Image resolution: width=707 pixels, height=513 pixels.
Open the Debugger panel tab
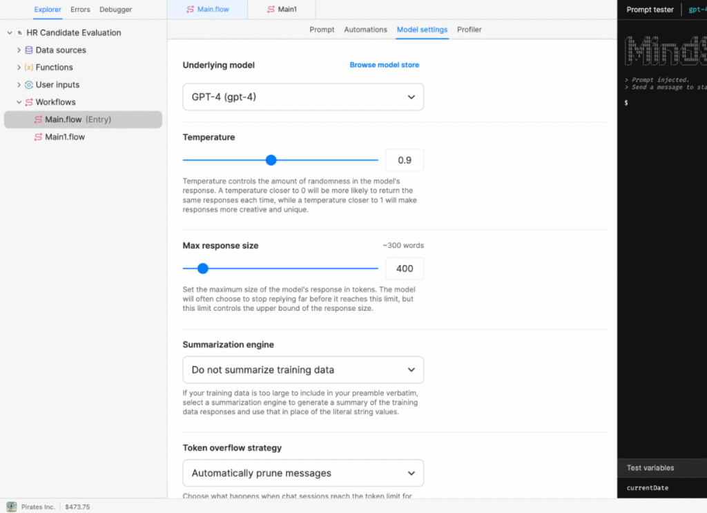tap(115, 10)
